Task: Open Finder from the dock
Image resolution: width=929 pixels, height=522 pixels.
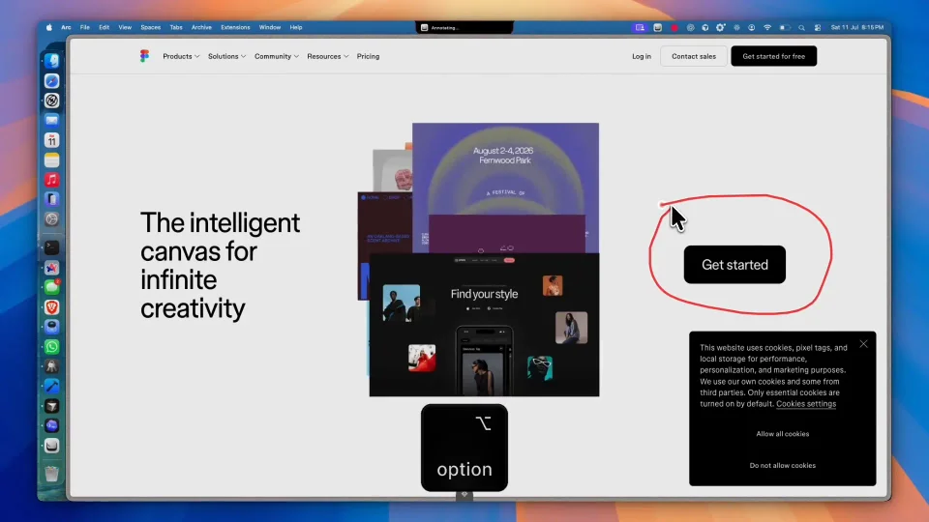Action: coord(51,61)
